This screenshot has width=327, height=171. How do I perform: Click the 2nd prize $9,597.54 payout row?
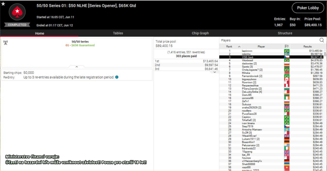186,65
